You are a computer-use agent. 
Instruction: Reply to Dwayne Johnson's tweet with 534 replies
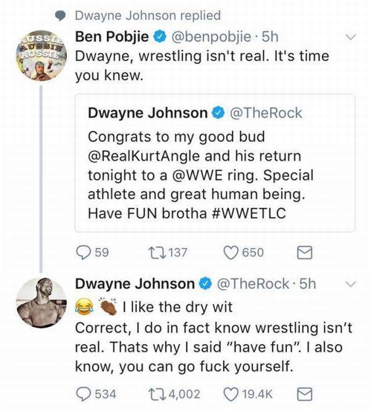(85, 394)
